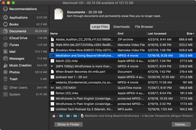Switch to the Downloads tab

click(121, 27)
